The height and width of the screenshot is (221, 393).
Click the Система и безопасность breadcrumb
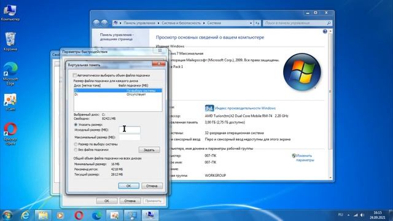click(181, 23)
